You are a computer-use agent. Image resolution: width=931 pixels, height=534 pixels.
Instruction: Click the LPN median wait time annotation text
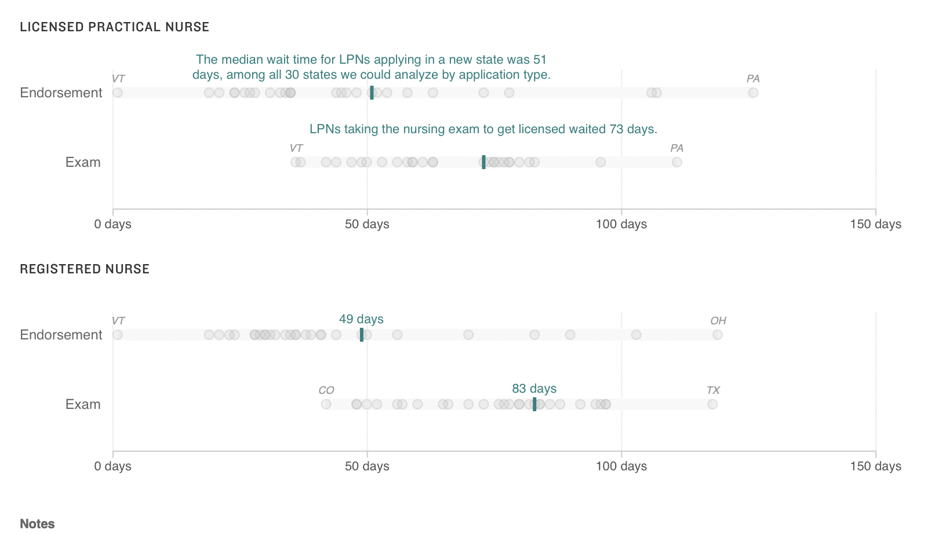(372, 67)
